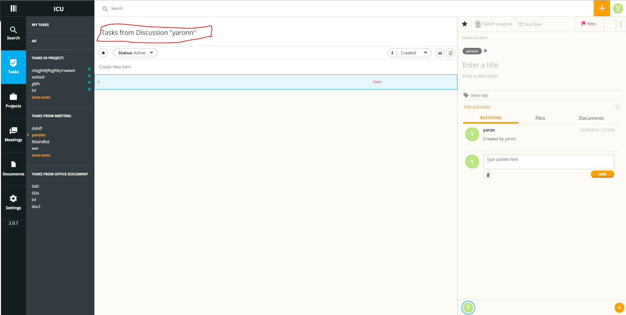Open project rdsgjhfdjfhgjfdtyrrwwwh
This screenshot has width=626, height=315.
(x=53, y=70)
